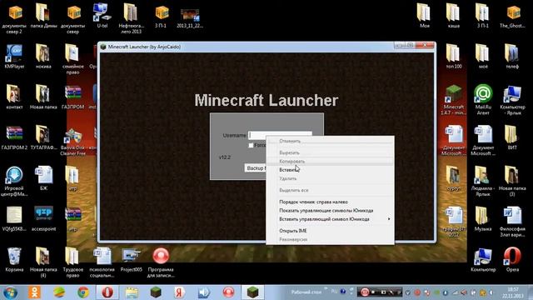Choose Открыть IME in context menu

pos(293,231)
